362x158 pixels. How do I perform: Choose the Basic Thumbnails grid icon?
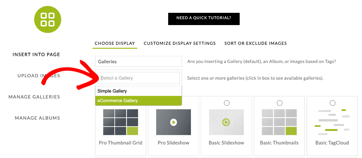[279, 122]
